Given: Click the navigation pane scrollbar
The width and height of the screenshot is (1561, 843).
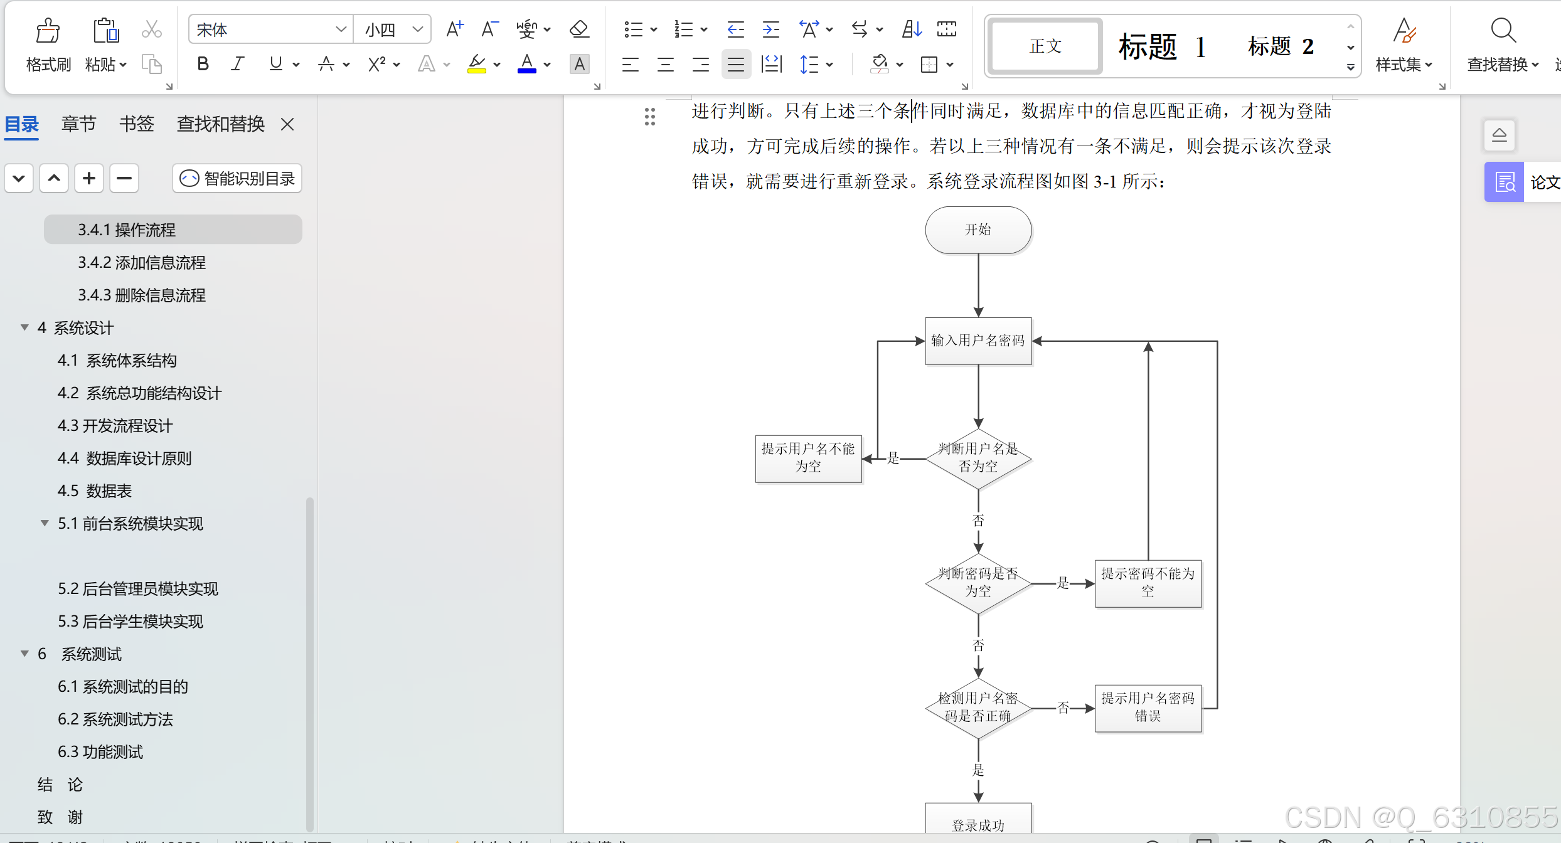Looking at the screenshot, I should tap(309, 664).
